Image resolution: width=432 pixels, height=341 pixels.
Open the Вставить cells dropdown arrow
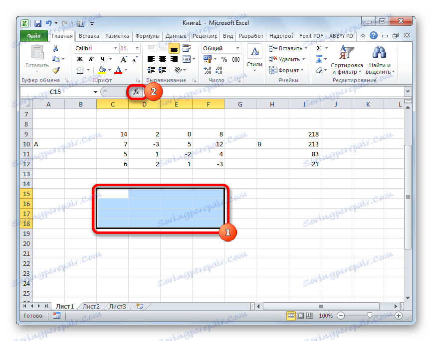pyautogui.click(x=306, y=48)
